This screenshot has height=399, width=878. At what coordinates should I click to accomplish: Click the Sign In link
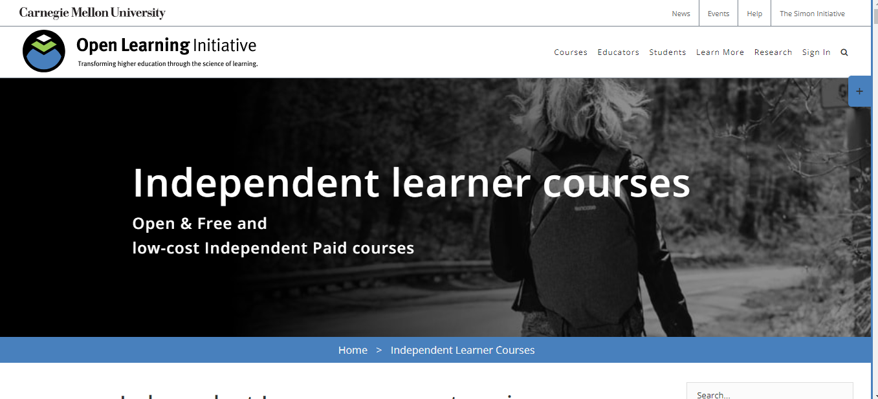(x=816, y=52)
